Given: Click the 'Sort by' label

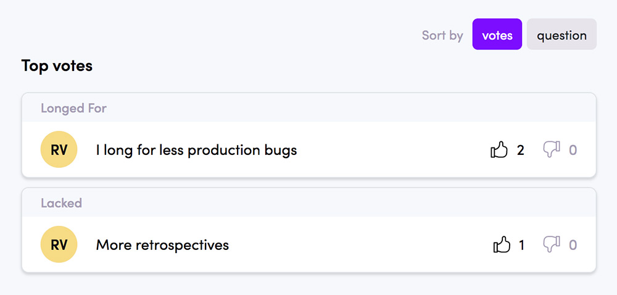Looking at the screenshot, I should pos(442,35).
